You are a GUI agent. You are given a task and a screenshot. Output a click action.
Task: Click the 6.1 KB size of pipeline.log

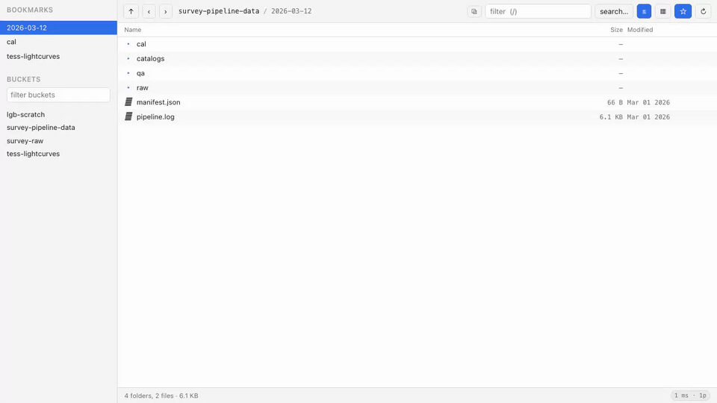coord(611,117)
